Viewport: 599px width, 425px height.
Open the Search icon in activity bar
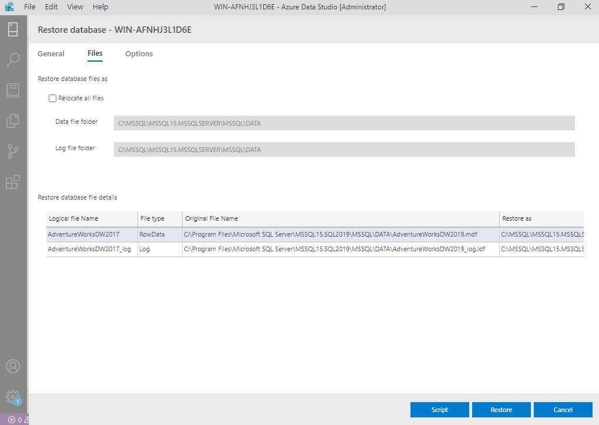13,59
